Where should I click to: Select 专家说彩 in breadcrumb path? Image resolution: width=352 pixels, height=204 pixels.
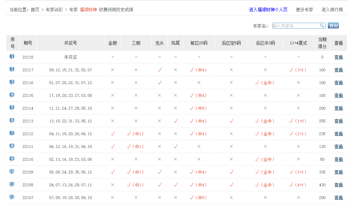(54, 10)
